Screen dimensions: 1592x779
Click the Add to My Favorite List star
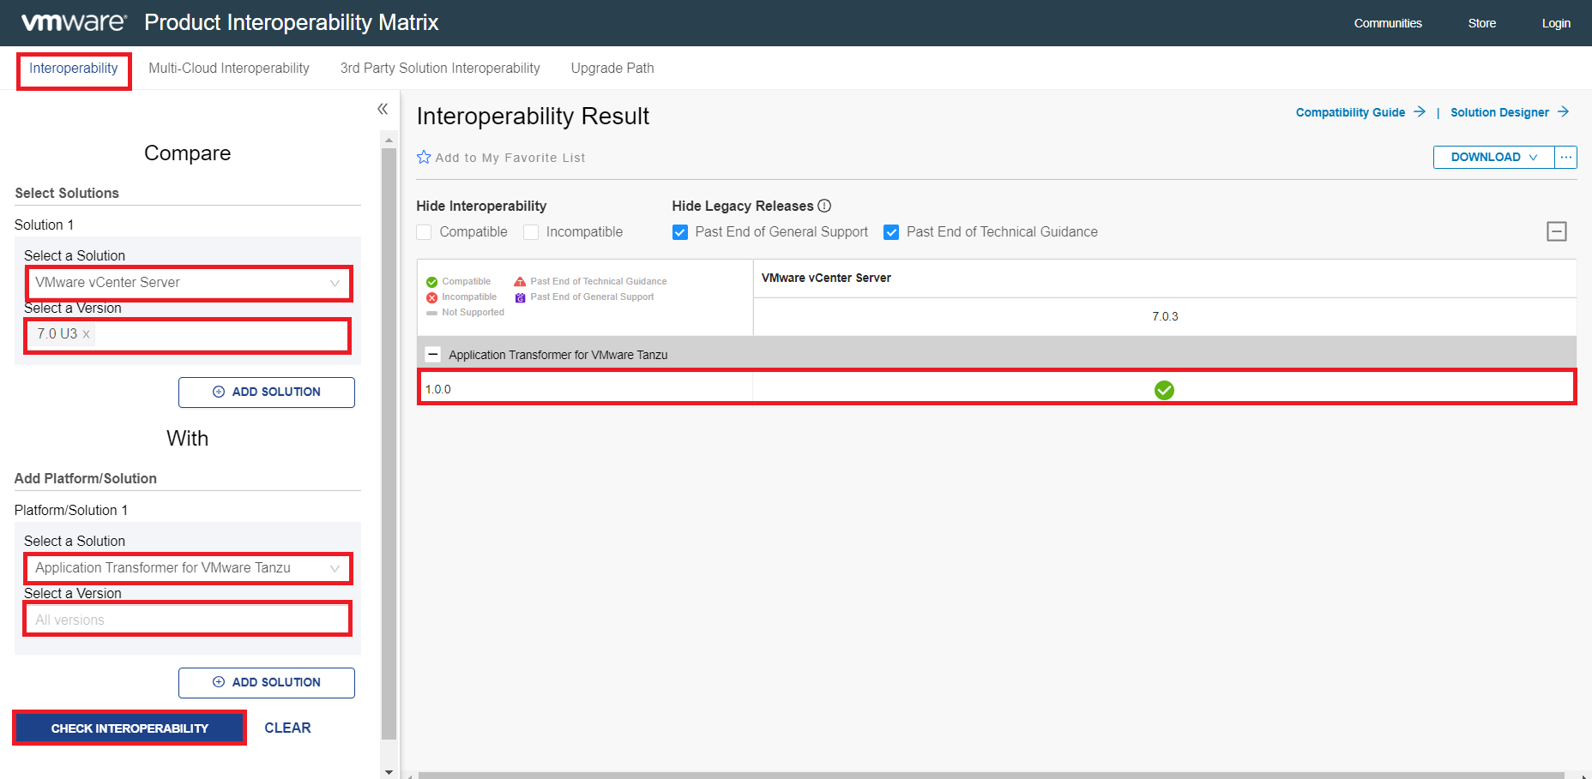click(x=423, y=157)
